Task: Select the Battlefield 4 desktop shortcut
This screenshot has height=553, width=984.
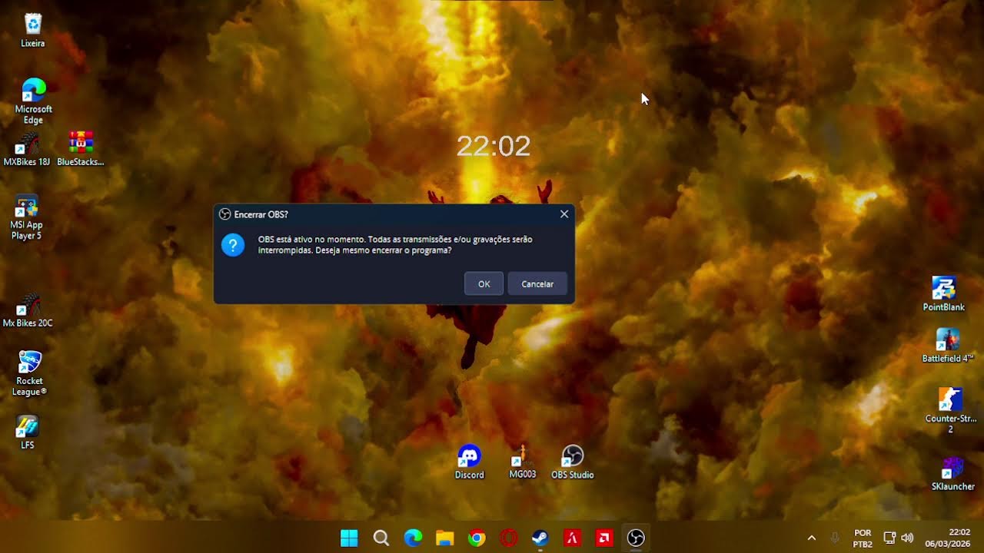Action: [948, 346]
